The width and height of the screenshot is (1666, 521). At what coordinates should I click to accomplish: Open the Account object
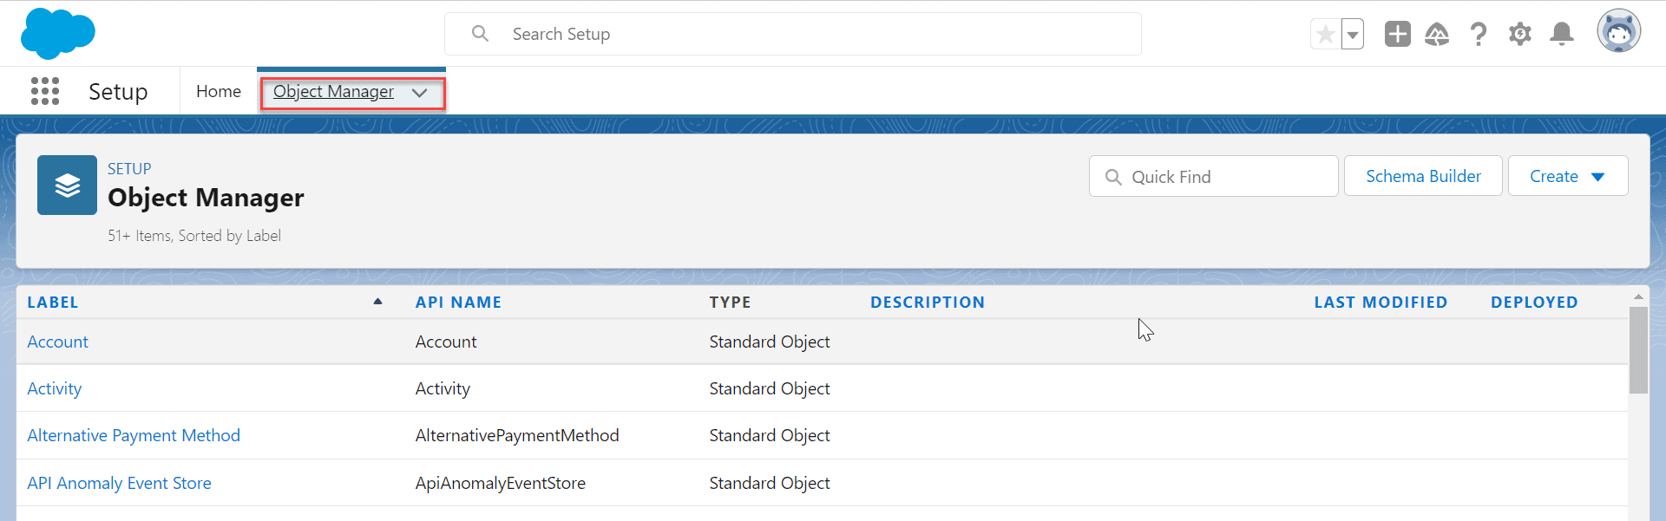pyautogui.click(x=57, y=342)
